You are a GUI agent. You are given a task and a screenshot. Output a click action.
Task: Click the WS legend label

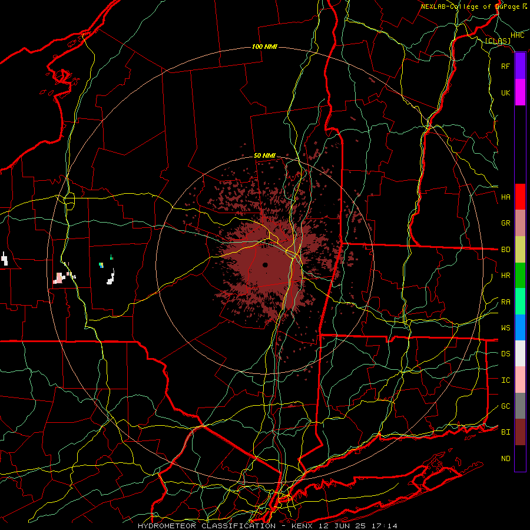(x=505, y=328)
